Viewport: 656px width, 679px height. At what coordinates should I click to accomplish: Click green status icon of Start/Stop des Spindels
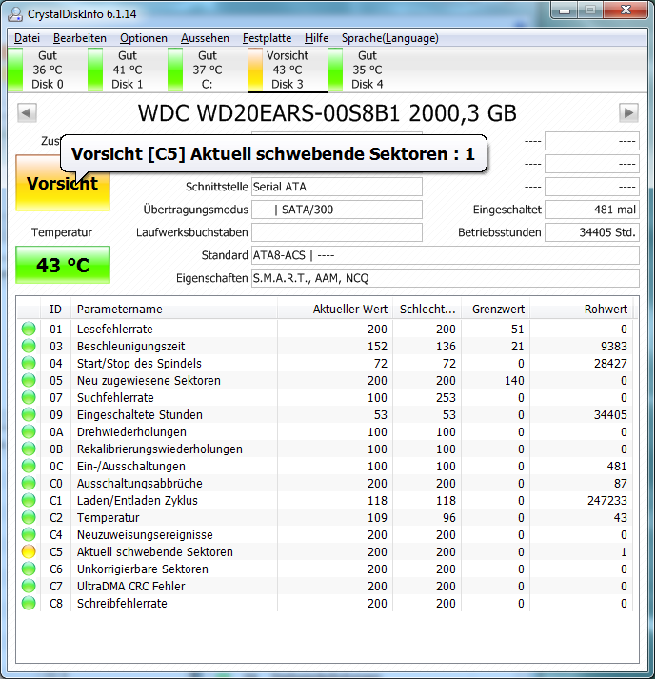tap(29, 364)
